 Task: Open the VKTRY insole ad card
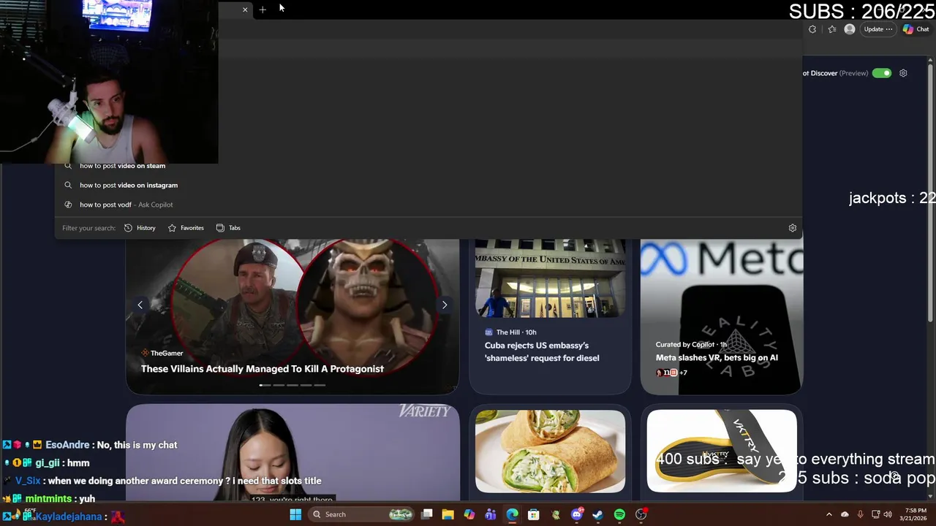click(x=722, y=451)
